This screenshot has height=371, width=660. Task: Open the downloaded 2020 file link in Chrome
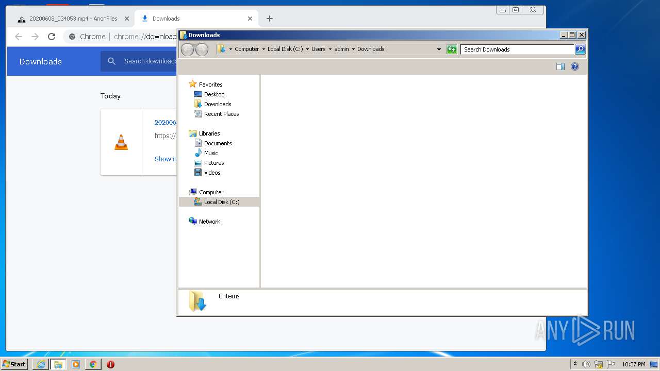166,123
